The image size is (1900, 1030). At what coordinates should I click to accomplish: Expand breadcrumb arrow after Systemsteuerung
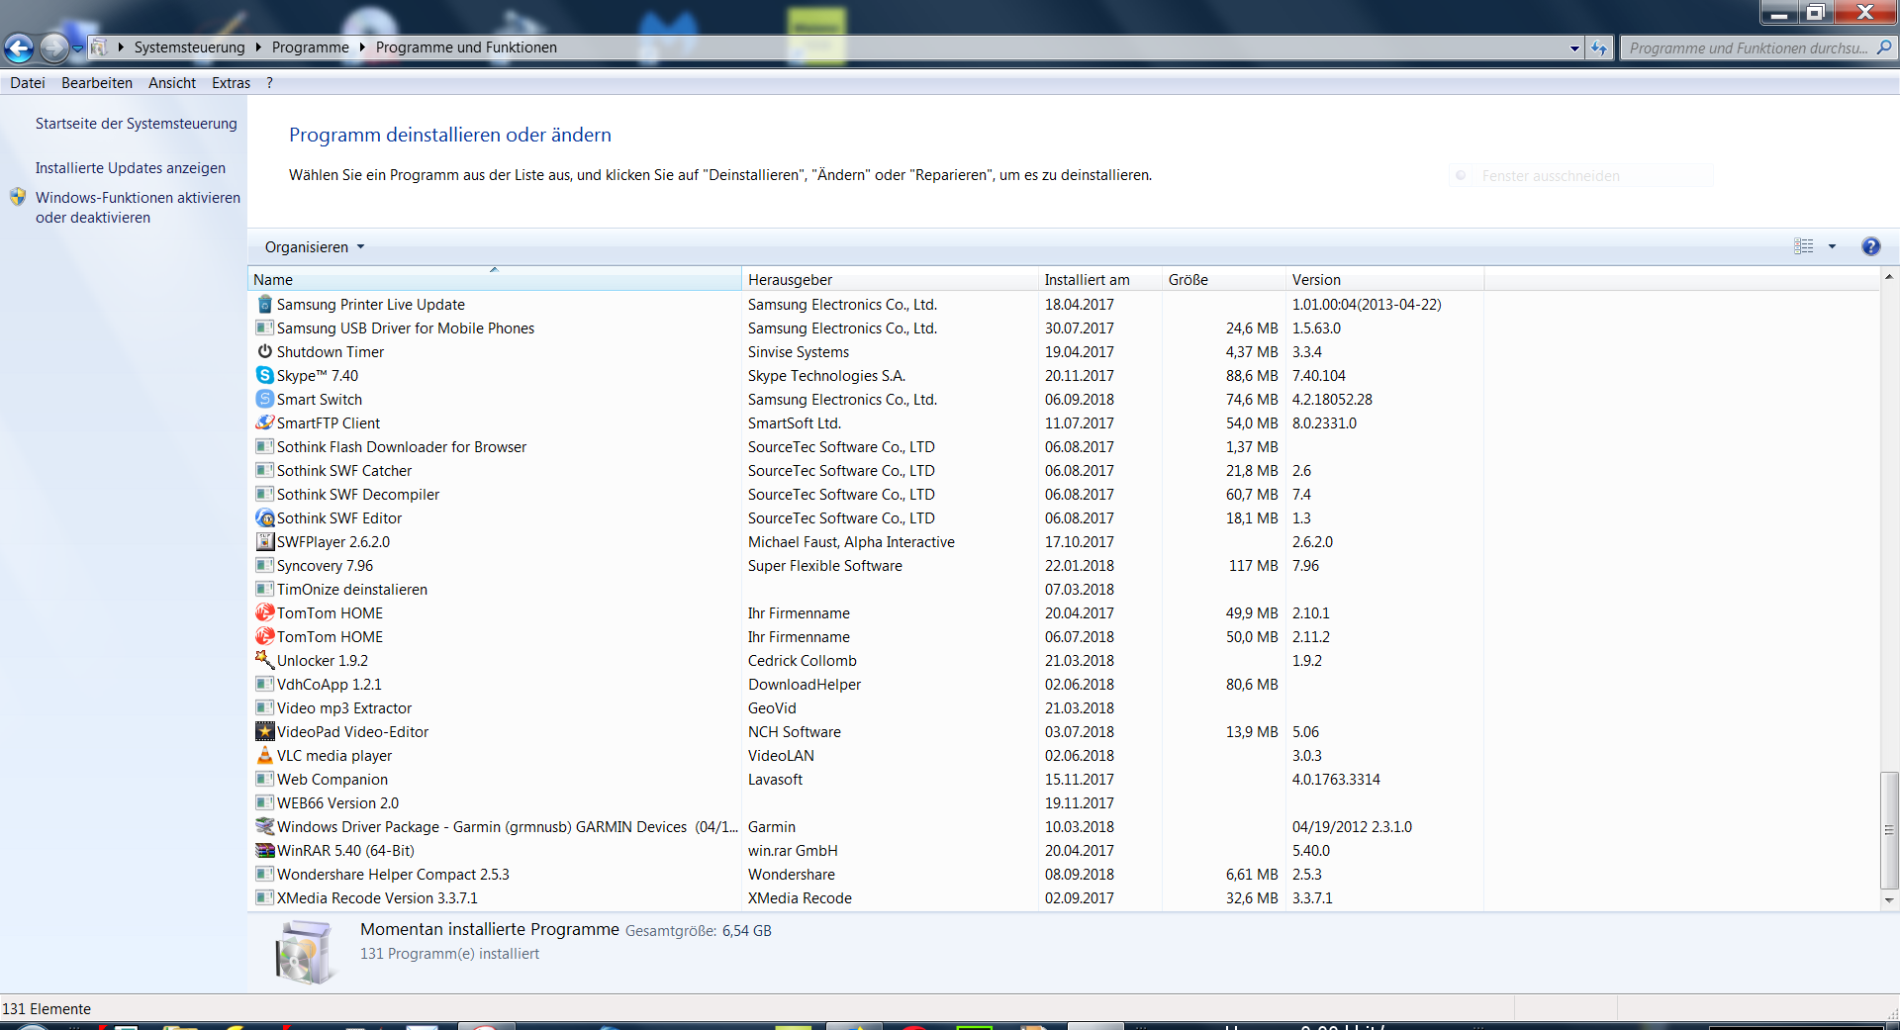tap(258, 47)
